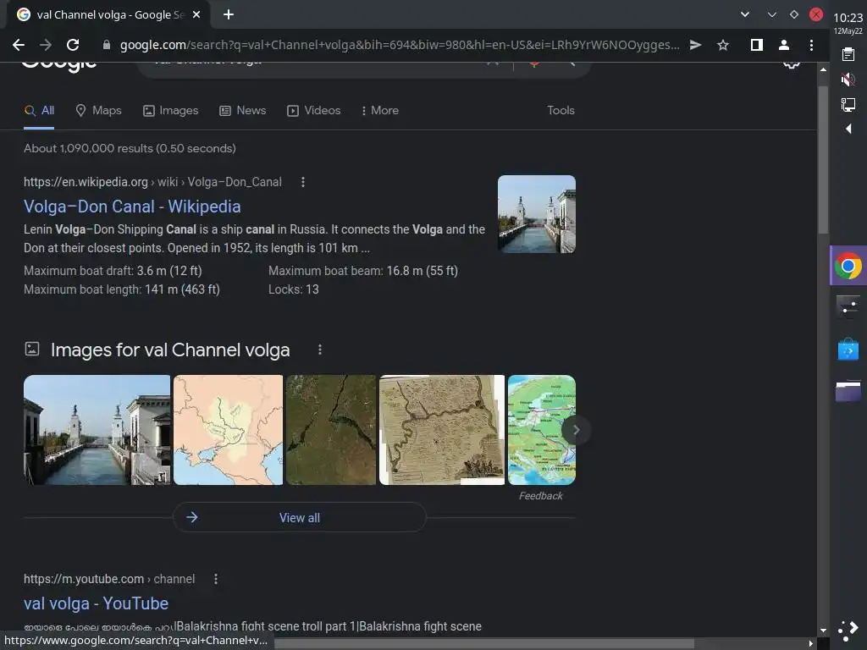Click the 'Locks: 13' text
Screen dimensions: 867x650
coord(294,289)
